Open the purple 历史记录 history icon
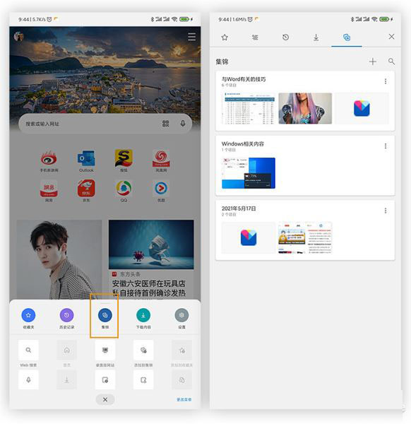Viewport: 411px width, 424px height. (x=67, y=315)
